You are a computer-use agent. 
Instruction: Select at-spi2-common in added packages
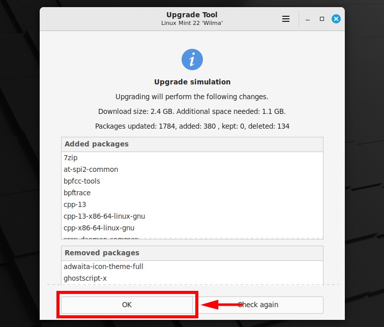coord(192,169)
